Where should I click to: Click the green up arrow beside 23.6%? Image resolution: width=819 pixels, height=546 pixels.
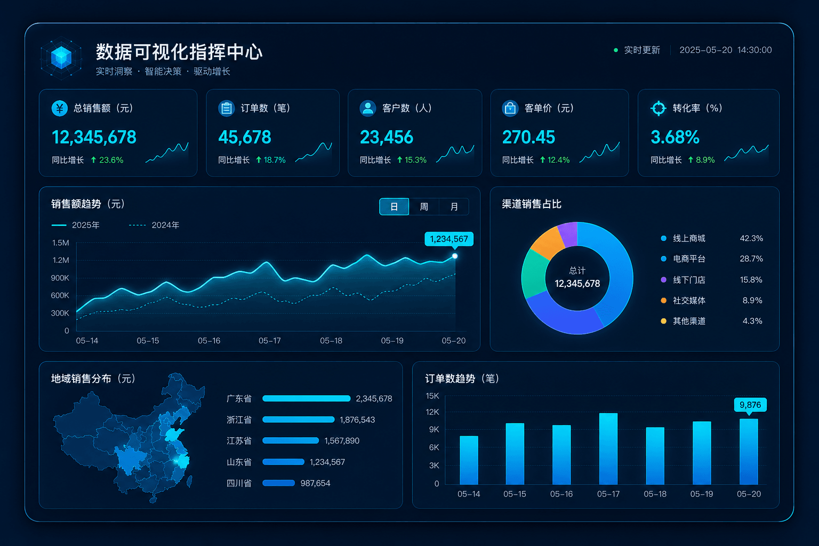(x=93, y=160)
